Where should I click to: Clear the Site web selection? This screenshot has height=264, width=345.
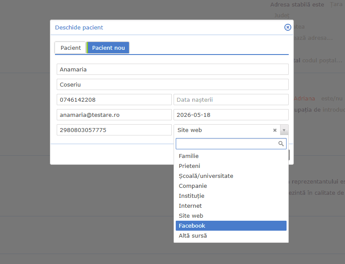tap(275, 130)
